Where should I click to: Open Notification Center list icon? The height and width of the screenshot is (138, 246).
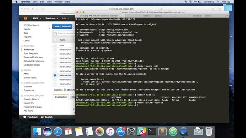pyautogui.click(x=229, y=2)
